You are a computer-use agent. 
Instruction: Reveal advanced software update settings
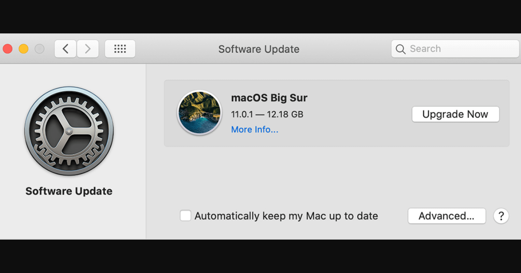(x=446, y=216)
